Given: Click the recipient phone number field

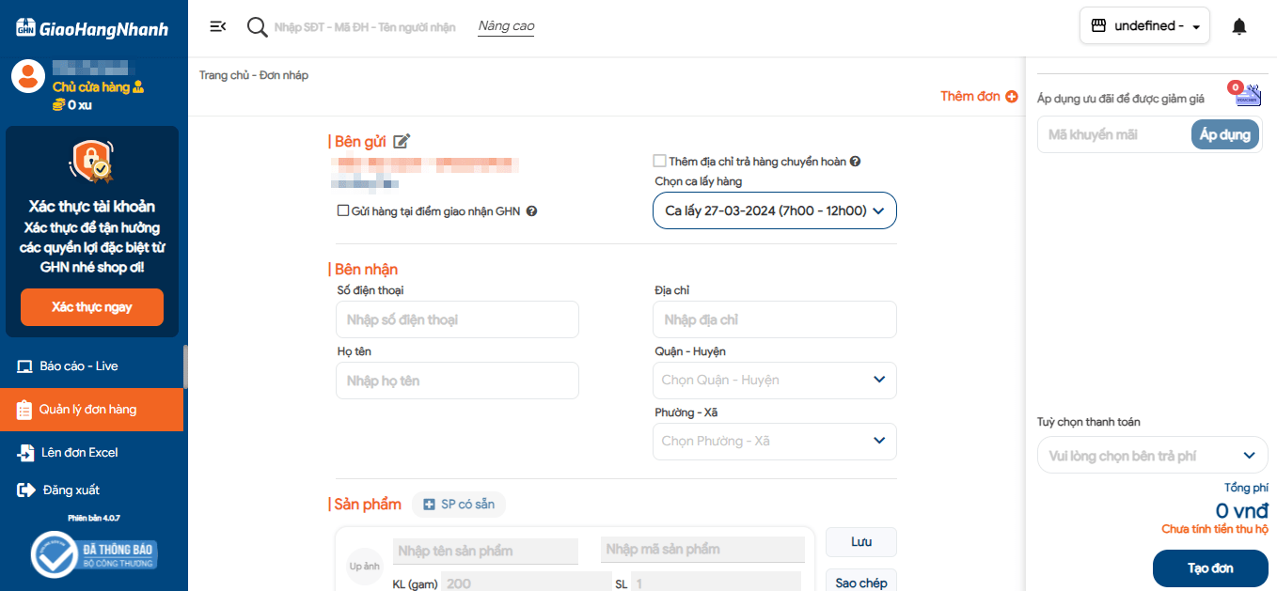Looking at the screenshot, I should [457, 320].
